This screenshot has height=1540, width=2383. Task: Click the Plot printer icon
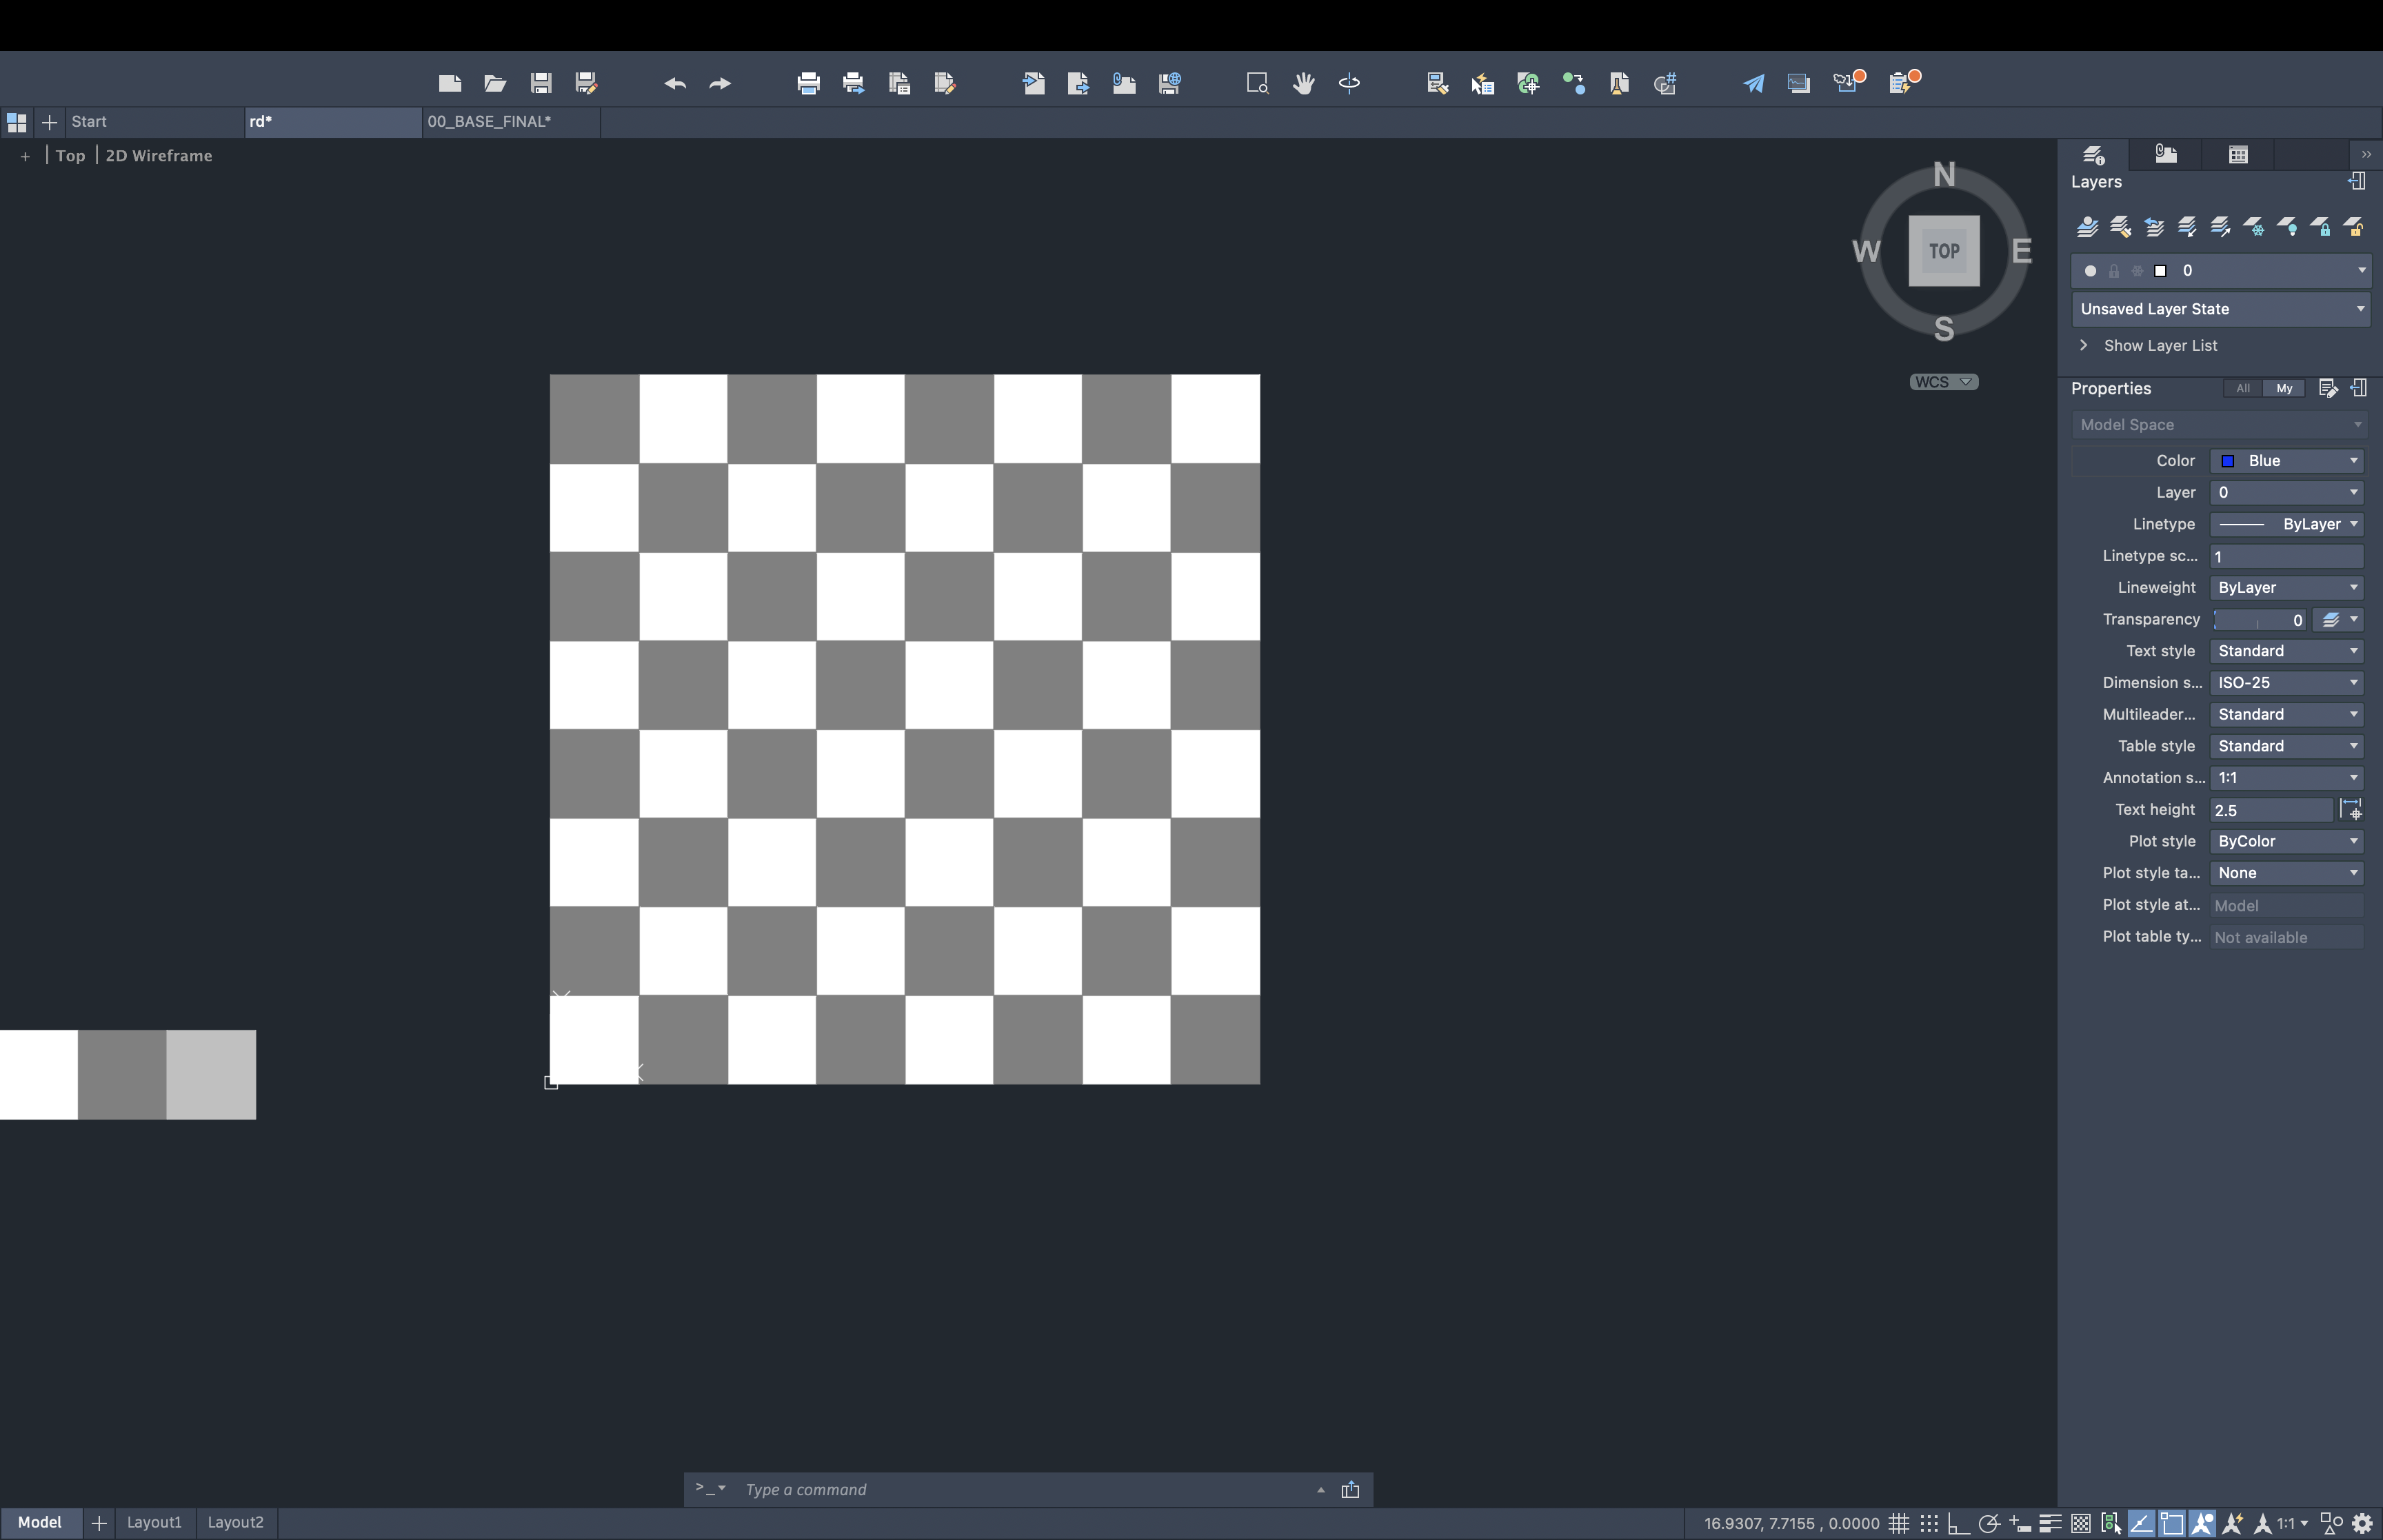click(808, 83)
